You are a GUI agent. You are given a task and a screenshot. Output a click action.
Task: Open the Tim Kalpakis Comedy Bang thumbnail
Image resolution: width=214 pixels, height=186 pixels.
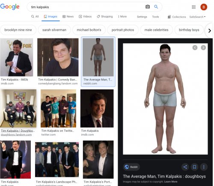[58, 57]
